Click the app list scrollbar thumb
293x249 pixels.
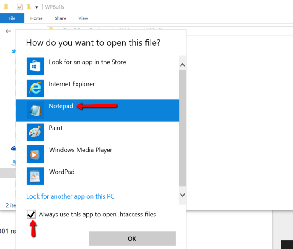click(183, 128)
